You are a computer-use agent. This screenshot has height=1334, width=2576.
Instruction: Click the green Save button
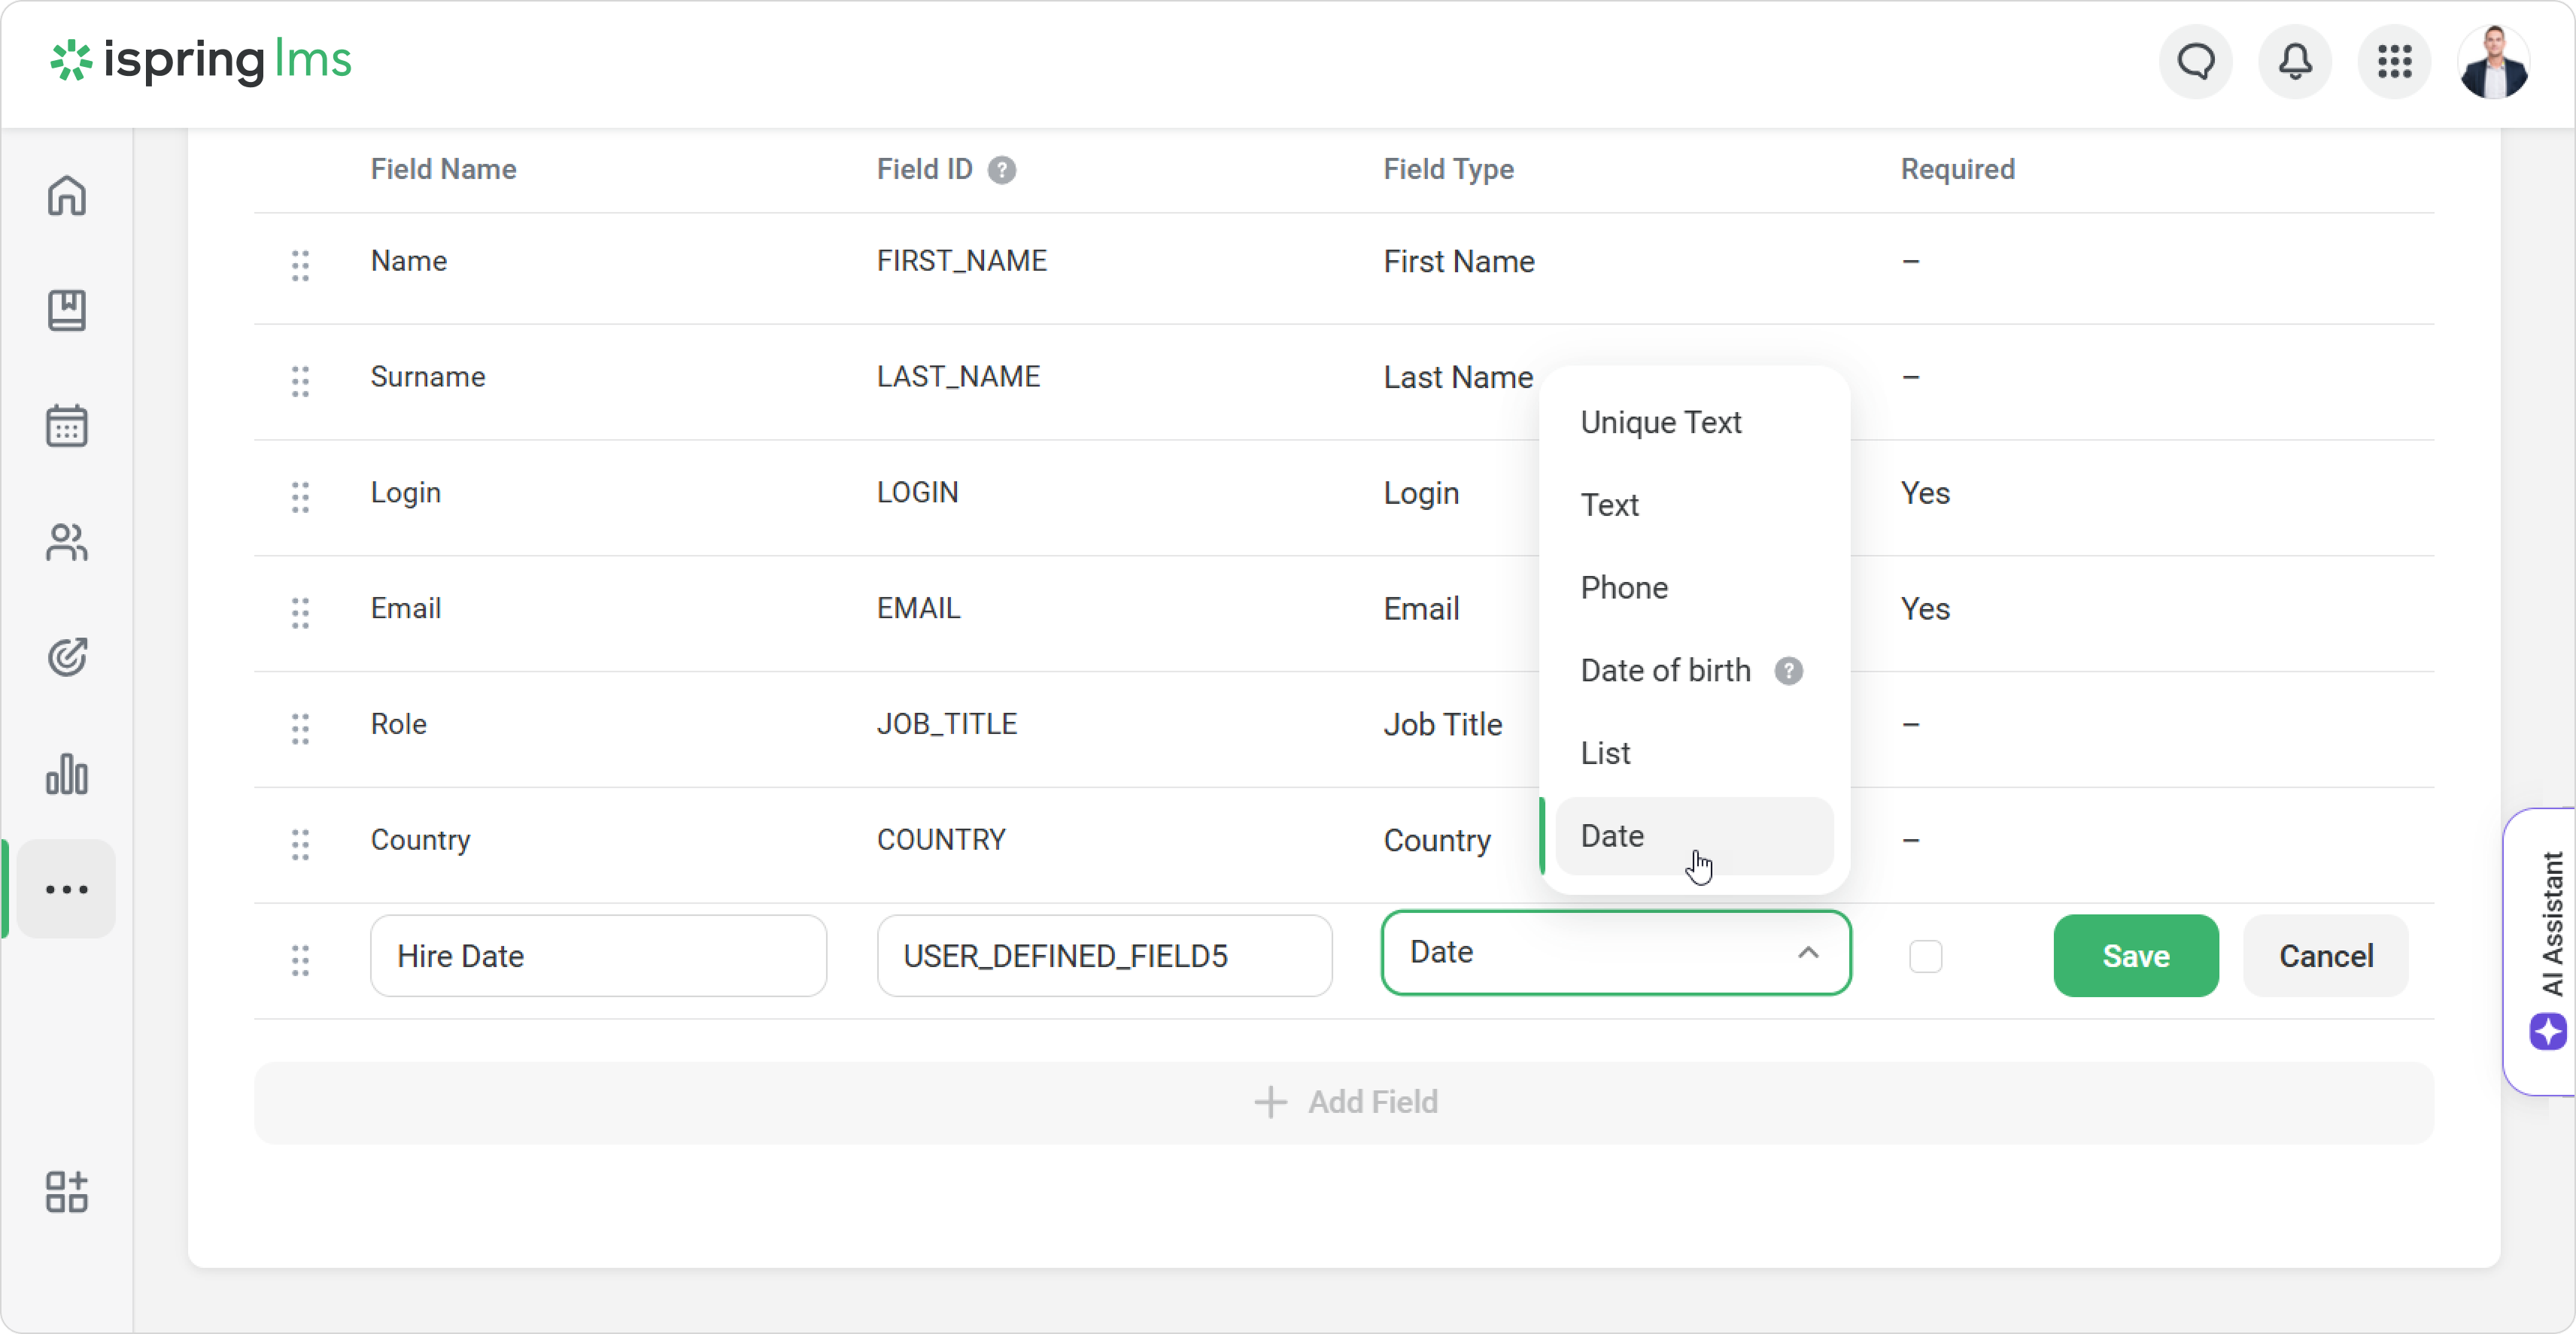tap(2135, 957)
